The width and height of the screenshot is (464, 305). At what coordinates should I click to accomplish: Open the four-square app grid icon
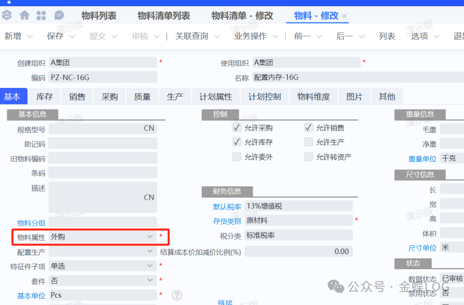pyautogui.click(x=41, y=15)
